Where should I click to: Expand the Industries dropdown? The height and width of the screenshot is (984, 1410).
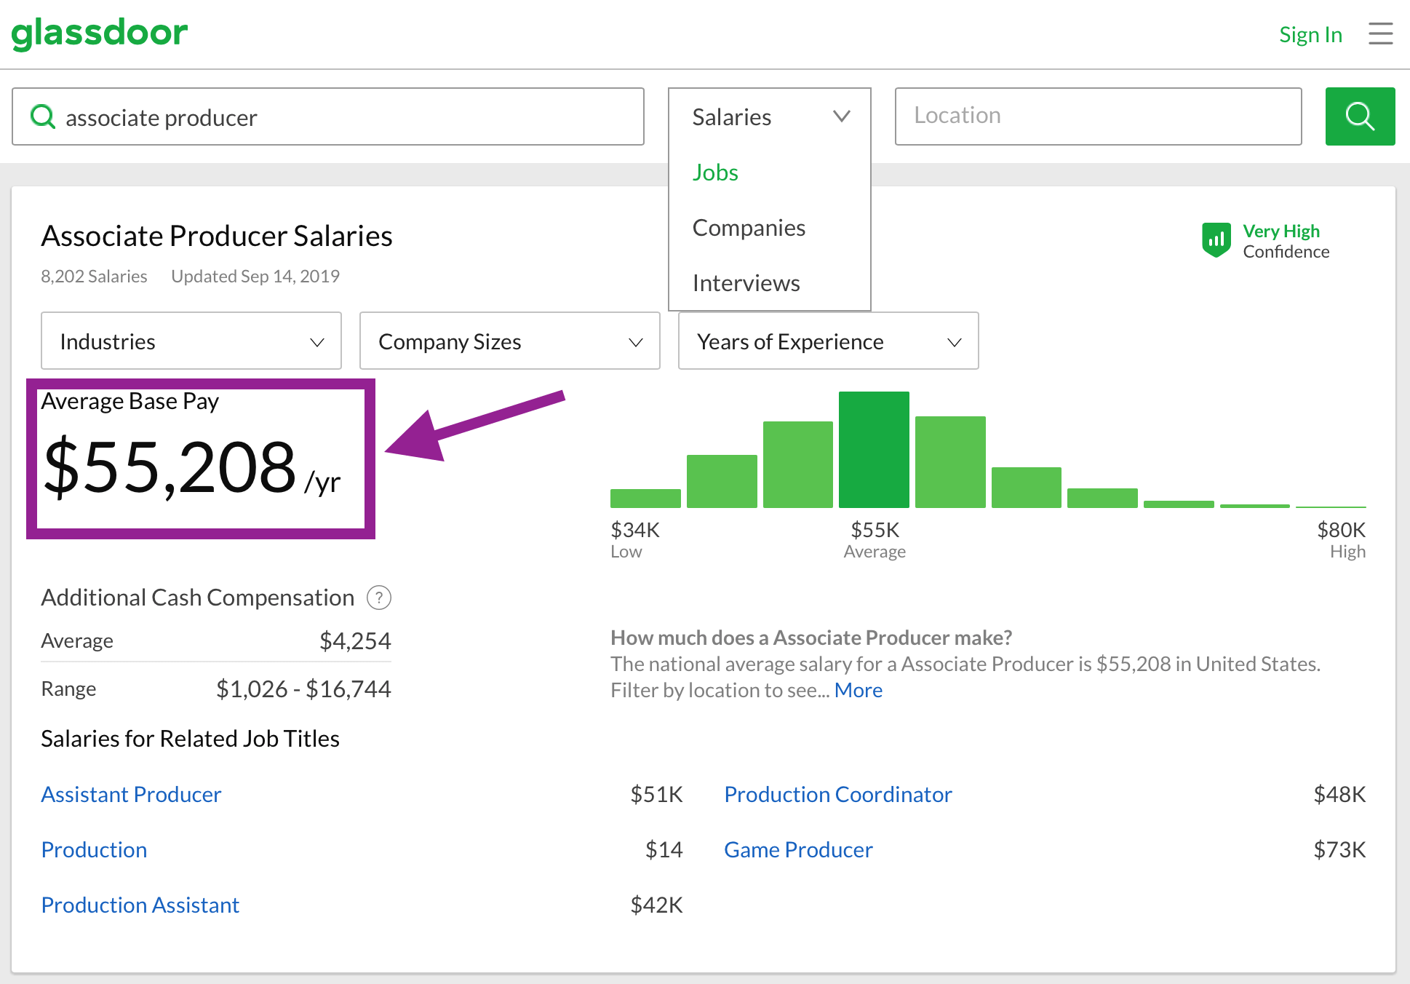click(x=191, y=341)
